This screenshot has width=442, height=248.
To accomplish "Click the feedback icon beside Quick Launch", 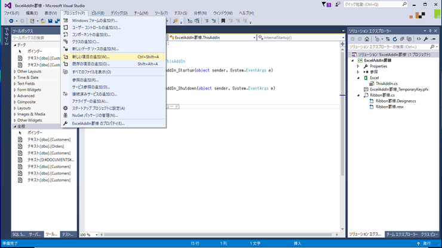I will click(x=337, y=5).
